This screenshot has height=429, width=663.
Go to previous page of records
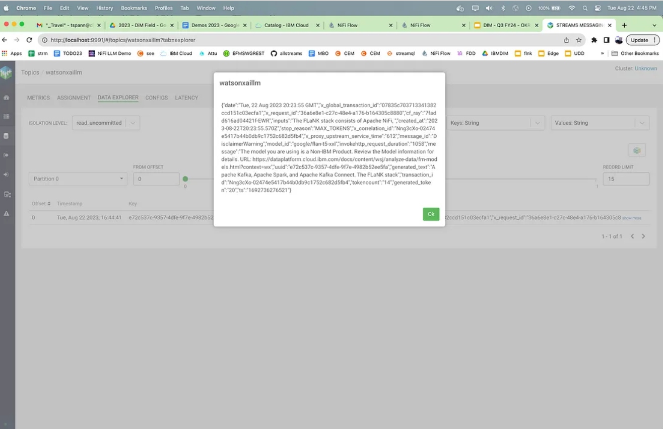tap(632, 236)
